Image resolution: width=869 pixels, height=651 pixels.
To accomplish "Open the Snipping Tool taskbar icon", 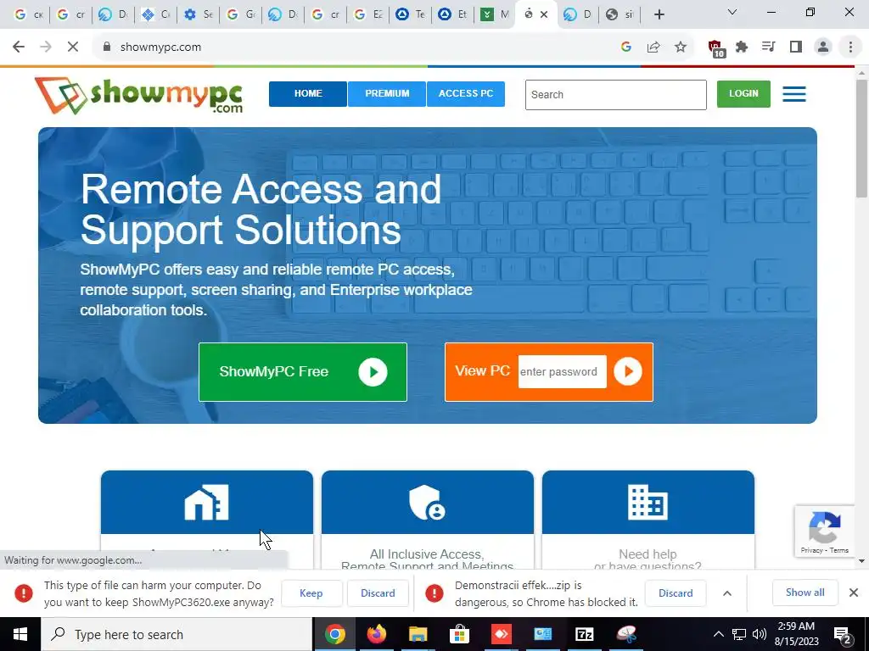I will [626, 634].
